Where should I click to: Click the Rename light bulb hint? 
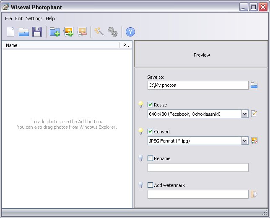141,158
